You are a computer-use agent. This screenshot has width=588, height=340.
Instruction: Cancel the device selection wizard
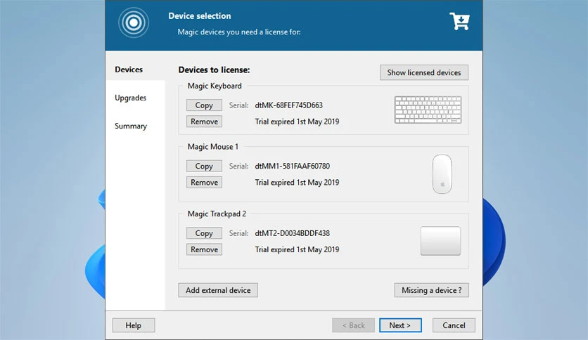click(x=454, y=325)
